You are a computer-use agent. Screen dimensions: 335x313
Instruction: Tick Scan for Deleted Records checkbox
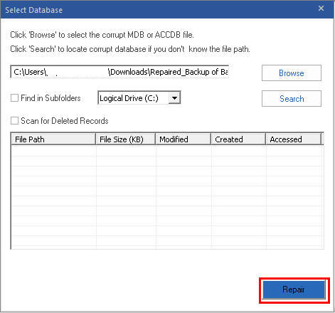tap(14, 121)
